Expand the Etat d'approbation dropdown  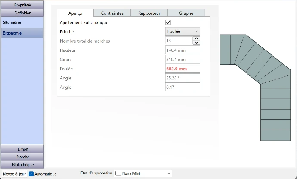(x=169, y=173)
